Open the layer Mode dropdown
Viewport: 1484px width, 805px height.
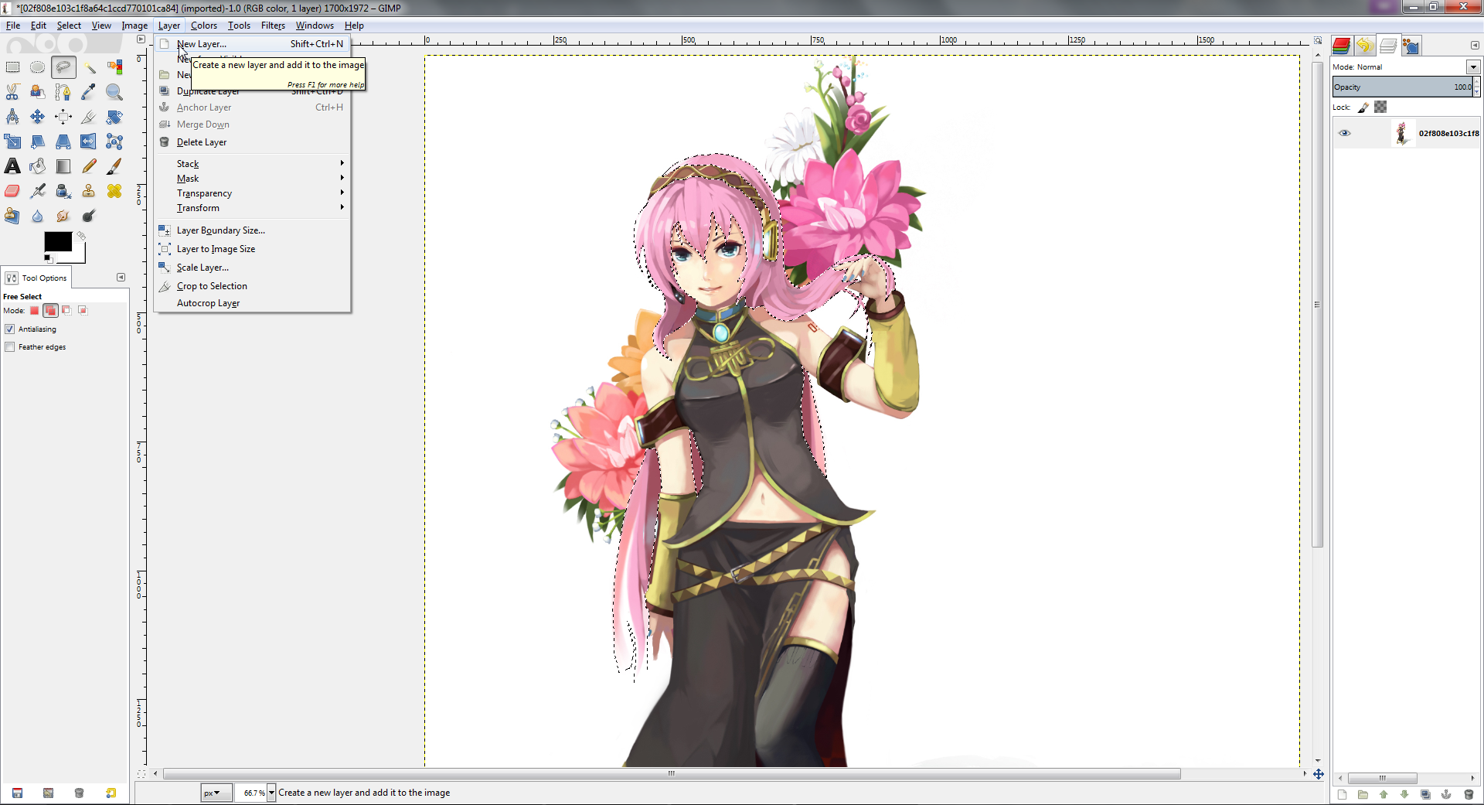pos(1473,67)
